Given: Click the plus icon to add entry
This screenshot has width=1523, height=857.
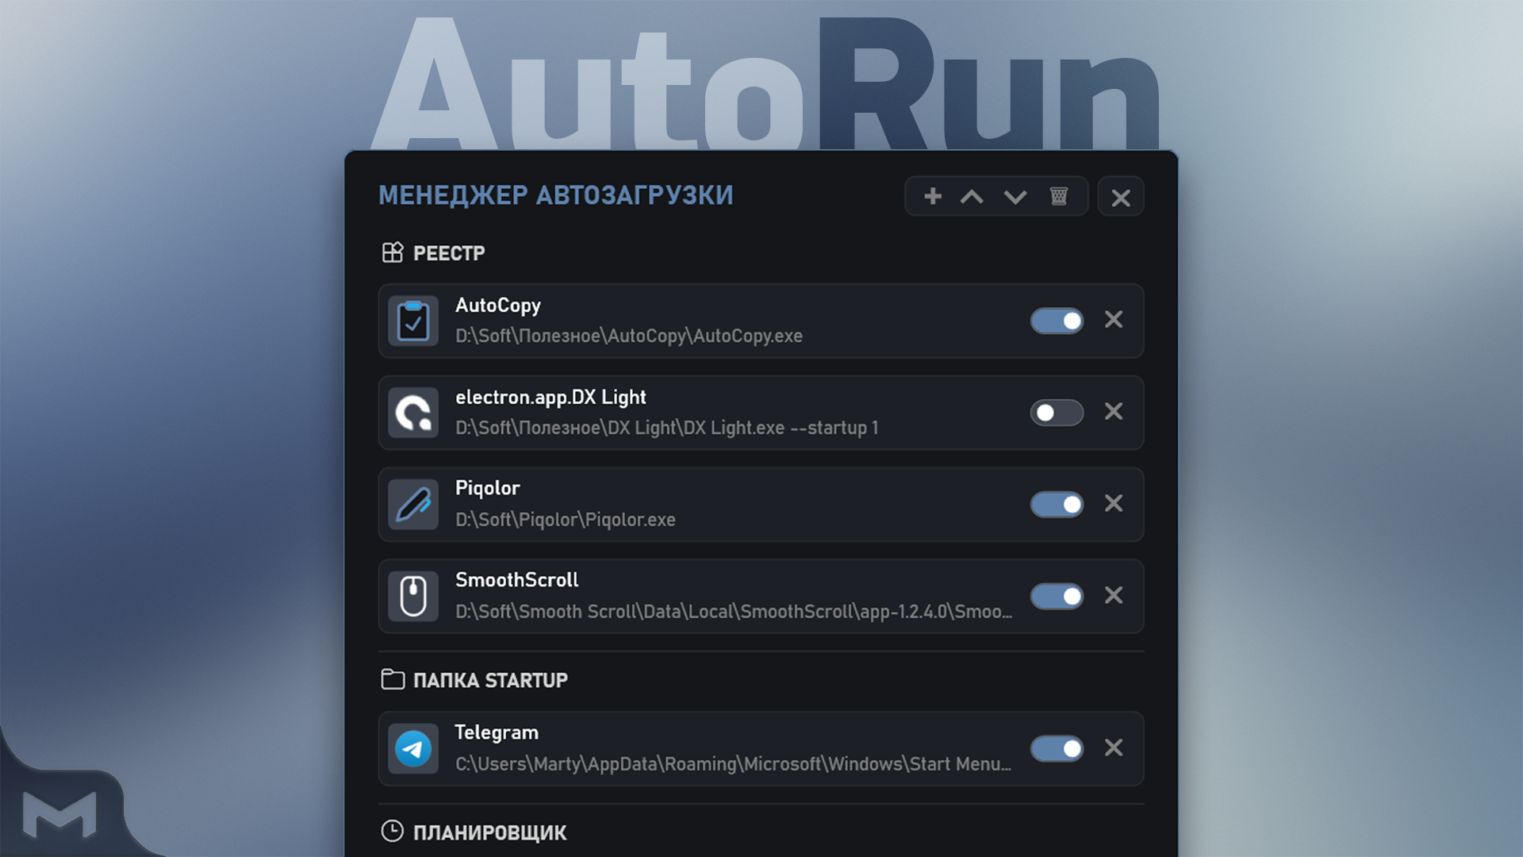Looking at the screenshot, I should tap(933, 196).
